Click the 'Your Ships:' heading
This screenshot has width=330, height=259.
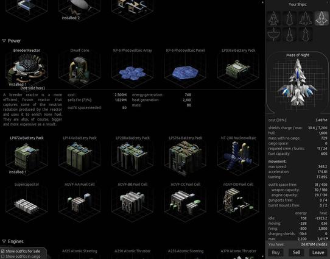(x=298, y=4)
